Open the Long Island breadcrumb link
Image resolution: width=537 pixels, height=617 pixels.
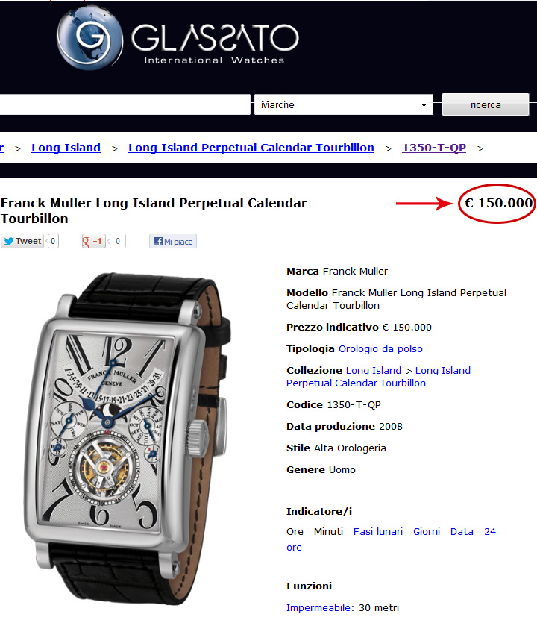tap(66, 148)
